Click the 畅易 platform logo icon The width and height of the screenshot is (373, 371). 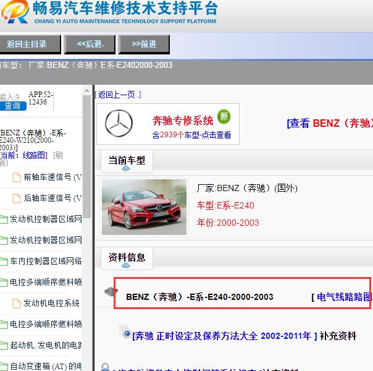[x=15, y=12]
